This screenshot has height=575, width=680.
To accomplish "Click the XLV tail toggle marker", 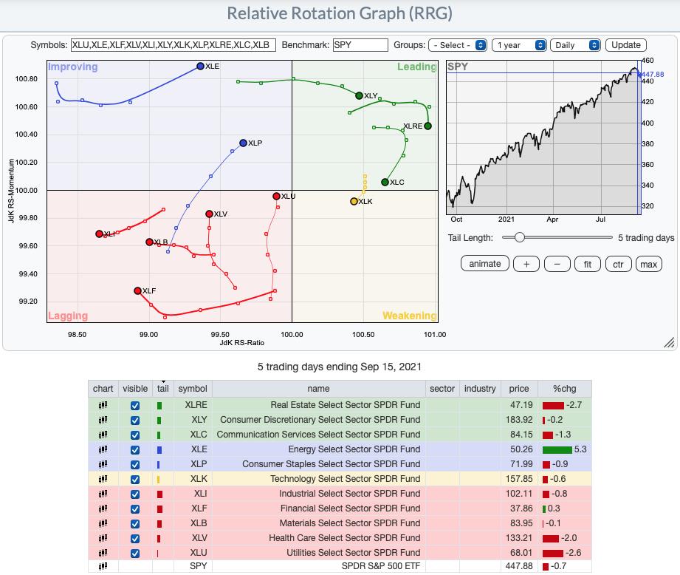I will coord(159,539).
